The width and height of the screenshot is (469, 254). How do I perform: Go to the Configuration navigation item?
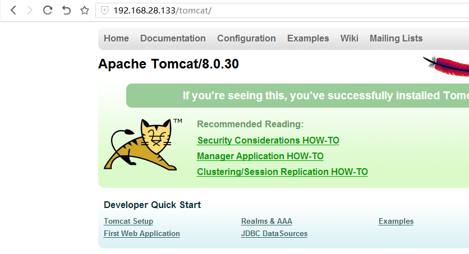(246, 39)
